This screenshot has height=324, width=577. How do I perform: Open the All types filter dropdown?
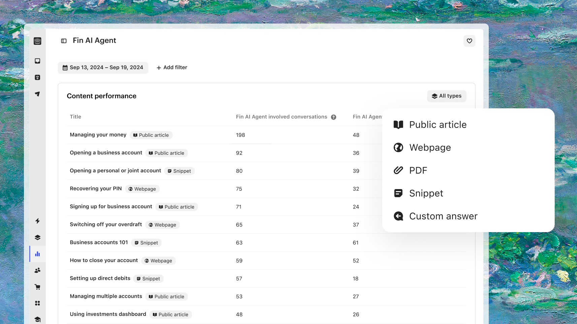point(447,96)
